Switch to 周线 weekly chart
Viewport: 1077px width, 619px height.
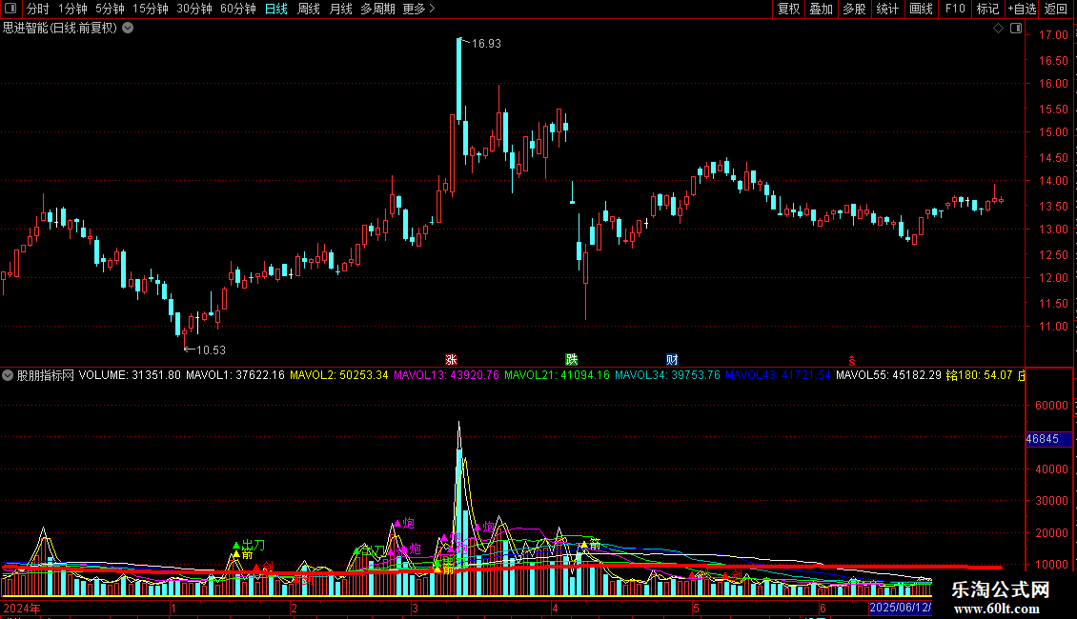pos(309,9)
